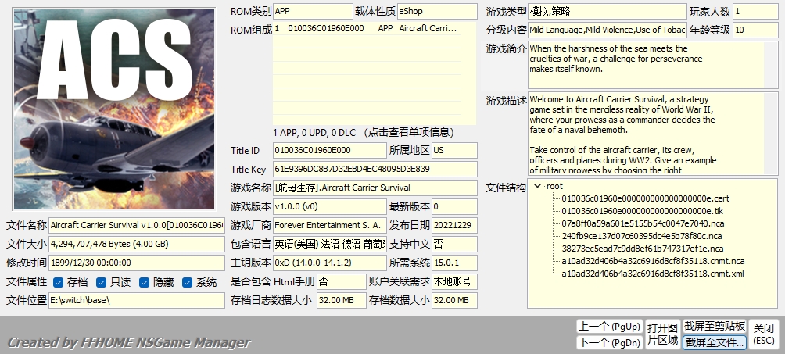Click the 年龄等级 field showing 10
This screenshot has height=354, width=785.
[x=756, y=30]
